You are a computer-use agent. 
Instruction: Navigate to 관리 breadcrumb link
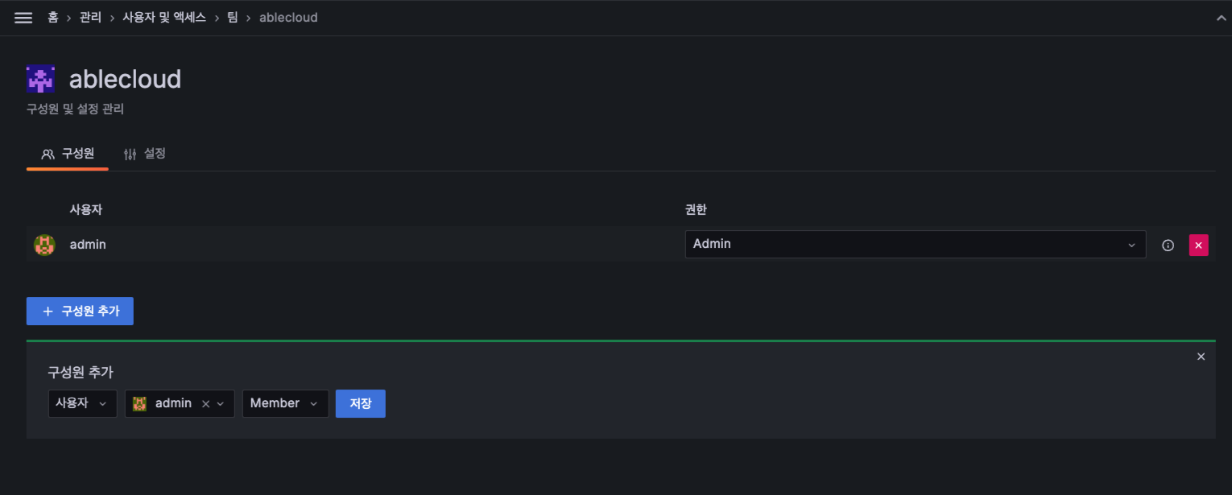click(90, 18)
